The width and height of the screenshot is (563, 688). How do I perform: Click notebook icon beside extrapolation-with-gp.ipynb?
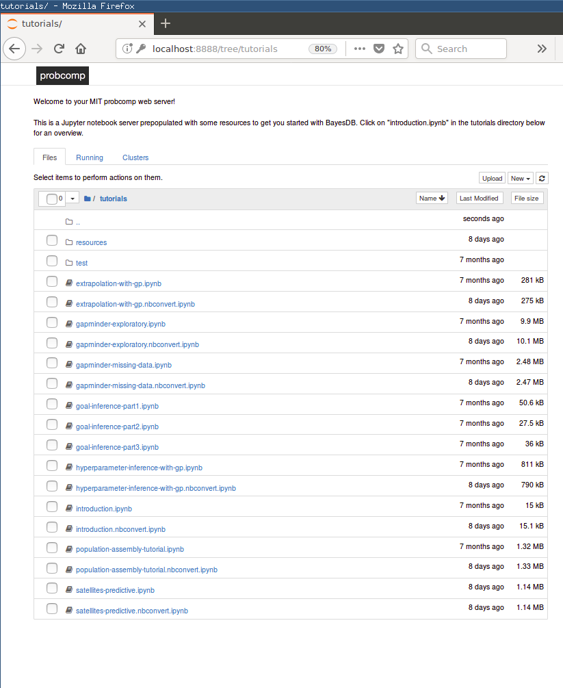(x=69, y=283)
